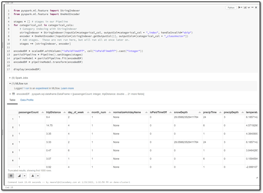Switch to bar chart visualization icon
The image size is (263, 193).
click(x=18, y=176)
